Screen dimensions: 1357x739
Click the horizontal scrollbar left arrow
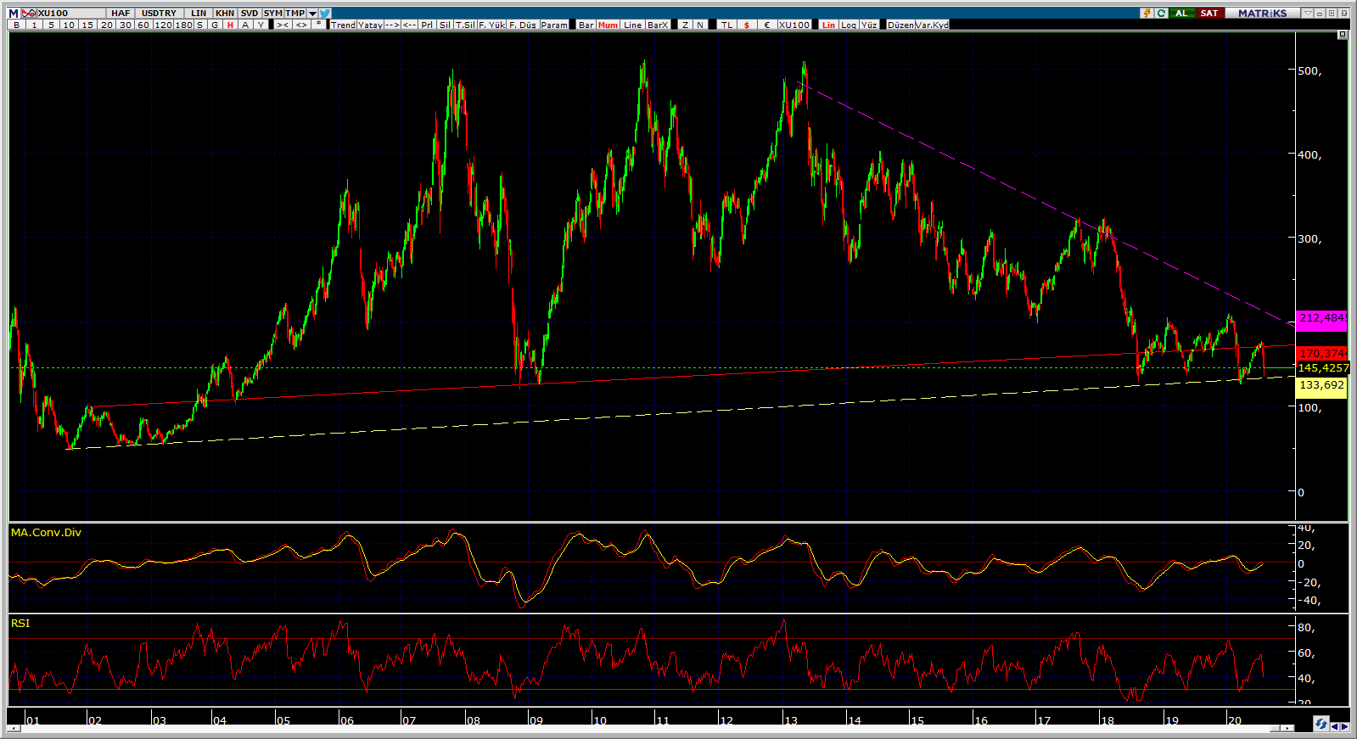click(x=14, y=727)
